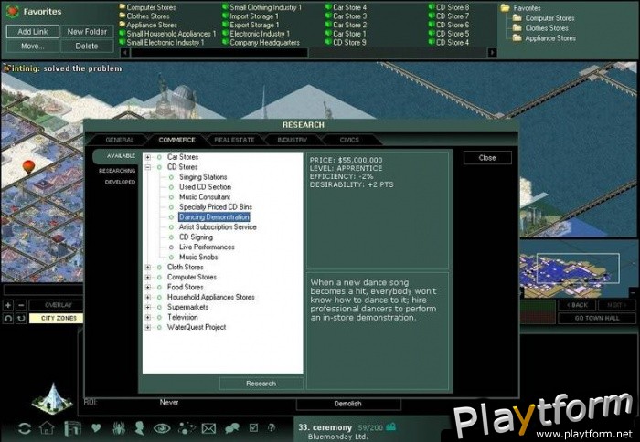The image size is (640, 442).
Task: Click the New Folder button
Action: click(87, 31)
